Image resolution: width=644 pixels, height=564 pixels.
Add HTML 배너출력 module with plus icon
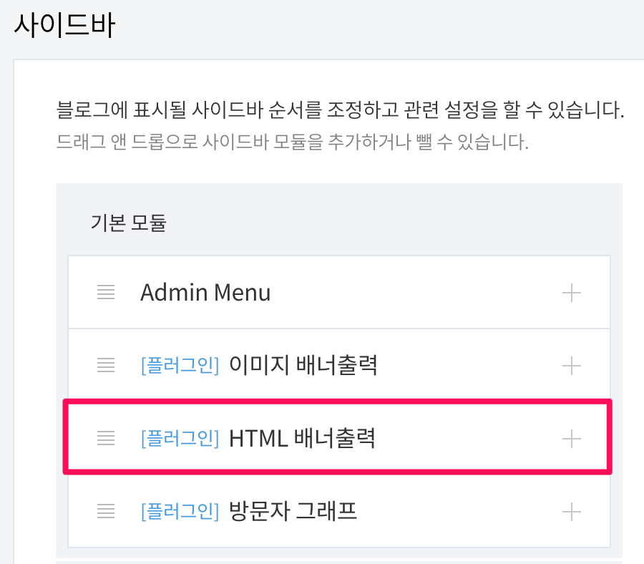click(x=571, y=439)
